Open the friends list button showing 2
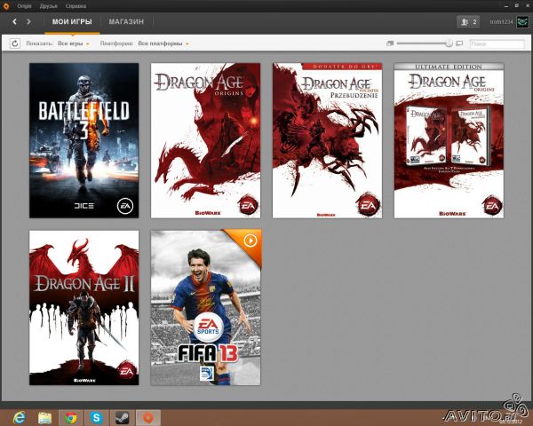533x426 pixels. [x=468, y=22]
